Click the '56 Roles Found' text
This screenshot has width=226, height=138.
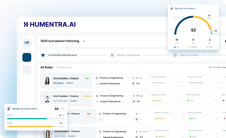tap(64, 67)
